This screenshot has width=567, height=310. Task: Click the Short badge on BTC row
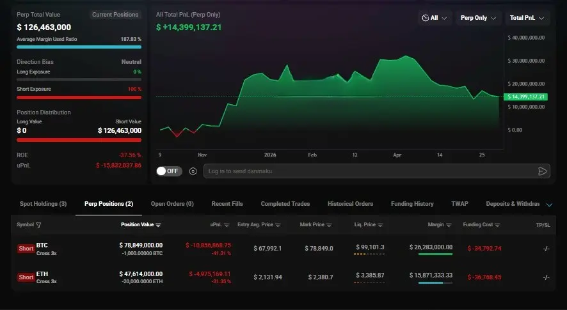point(26,249)
